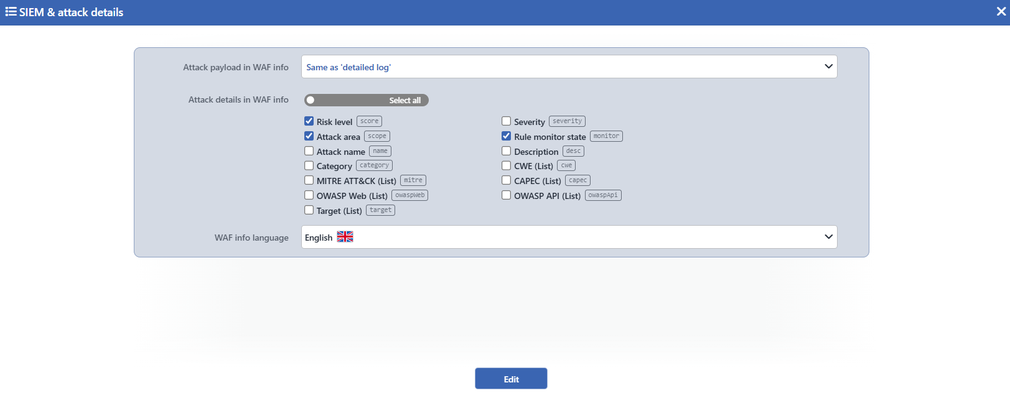Viewport: 1010px width, 393px height.
Task: Uncheck the Risk level checkbox
Action: pyautogui.click(x=309, y=121)
